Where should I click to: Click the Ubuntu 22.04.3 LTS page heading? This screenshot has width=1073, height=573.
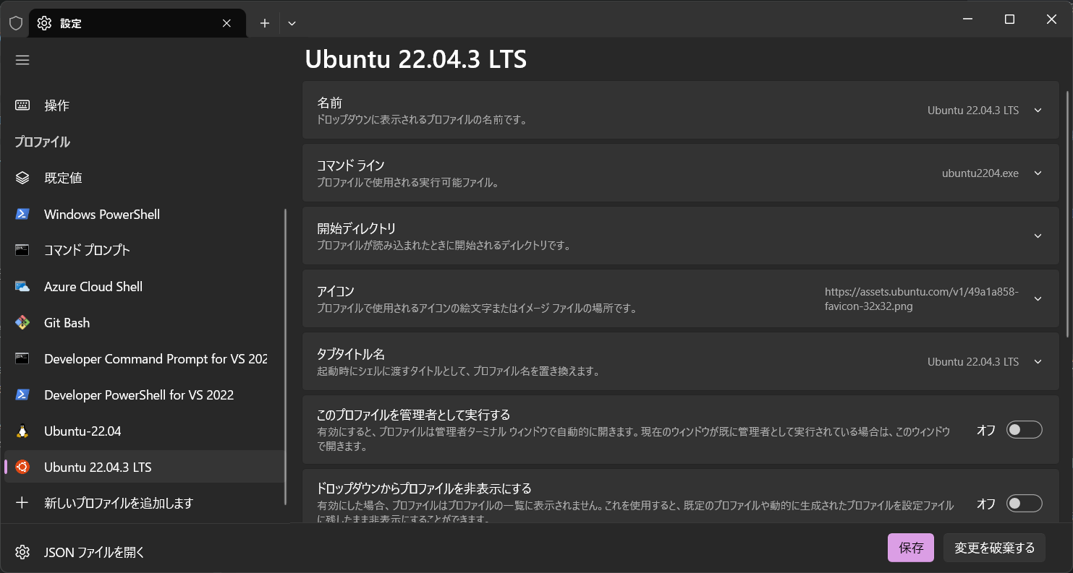tap(415, 59)
